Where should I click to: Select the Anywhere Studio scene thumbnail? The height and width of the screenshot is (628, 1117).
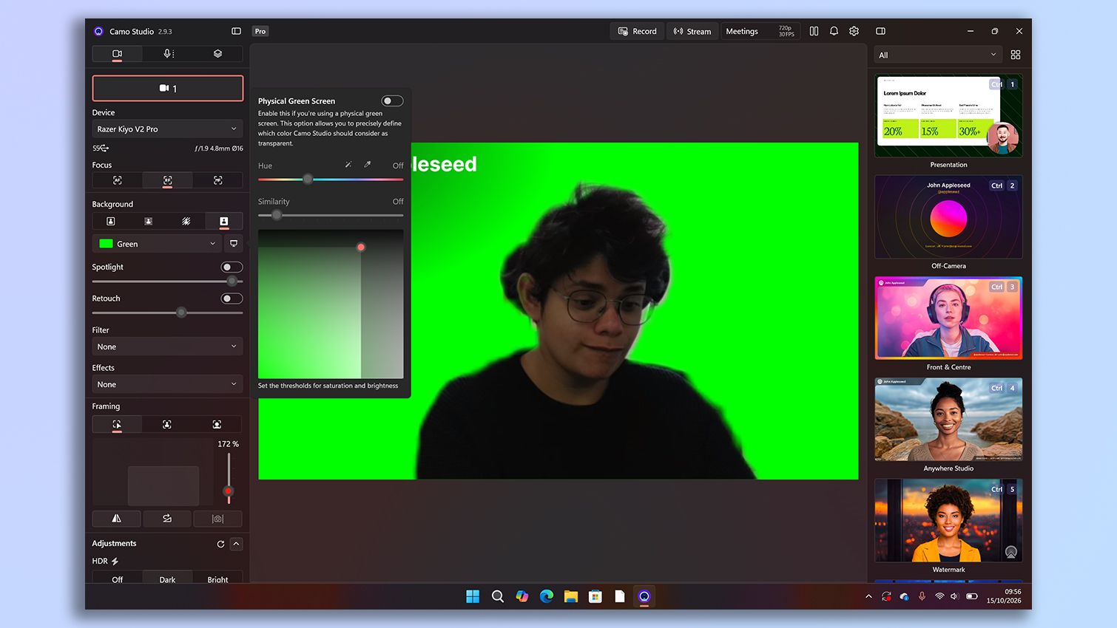pyautogui.click(x=948, y=419)
